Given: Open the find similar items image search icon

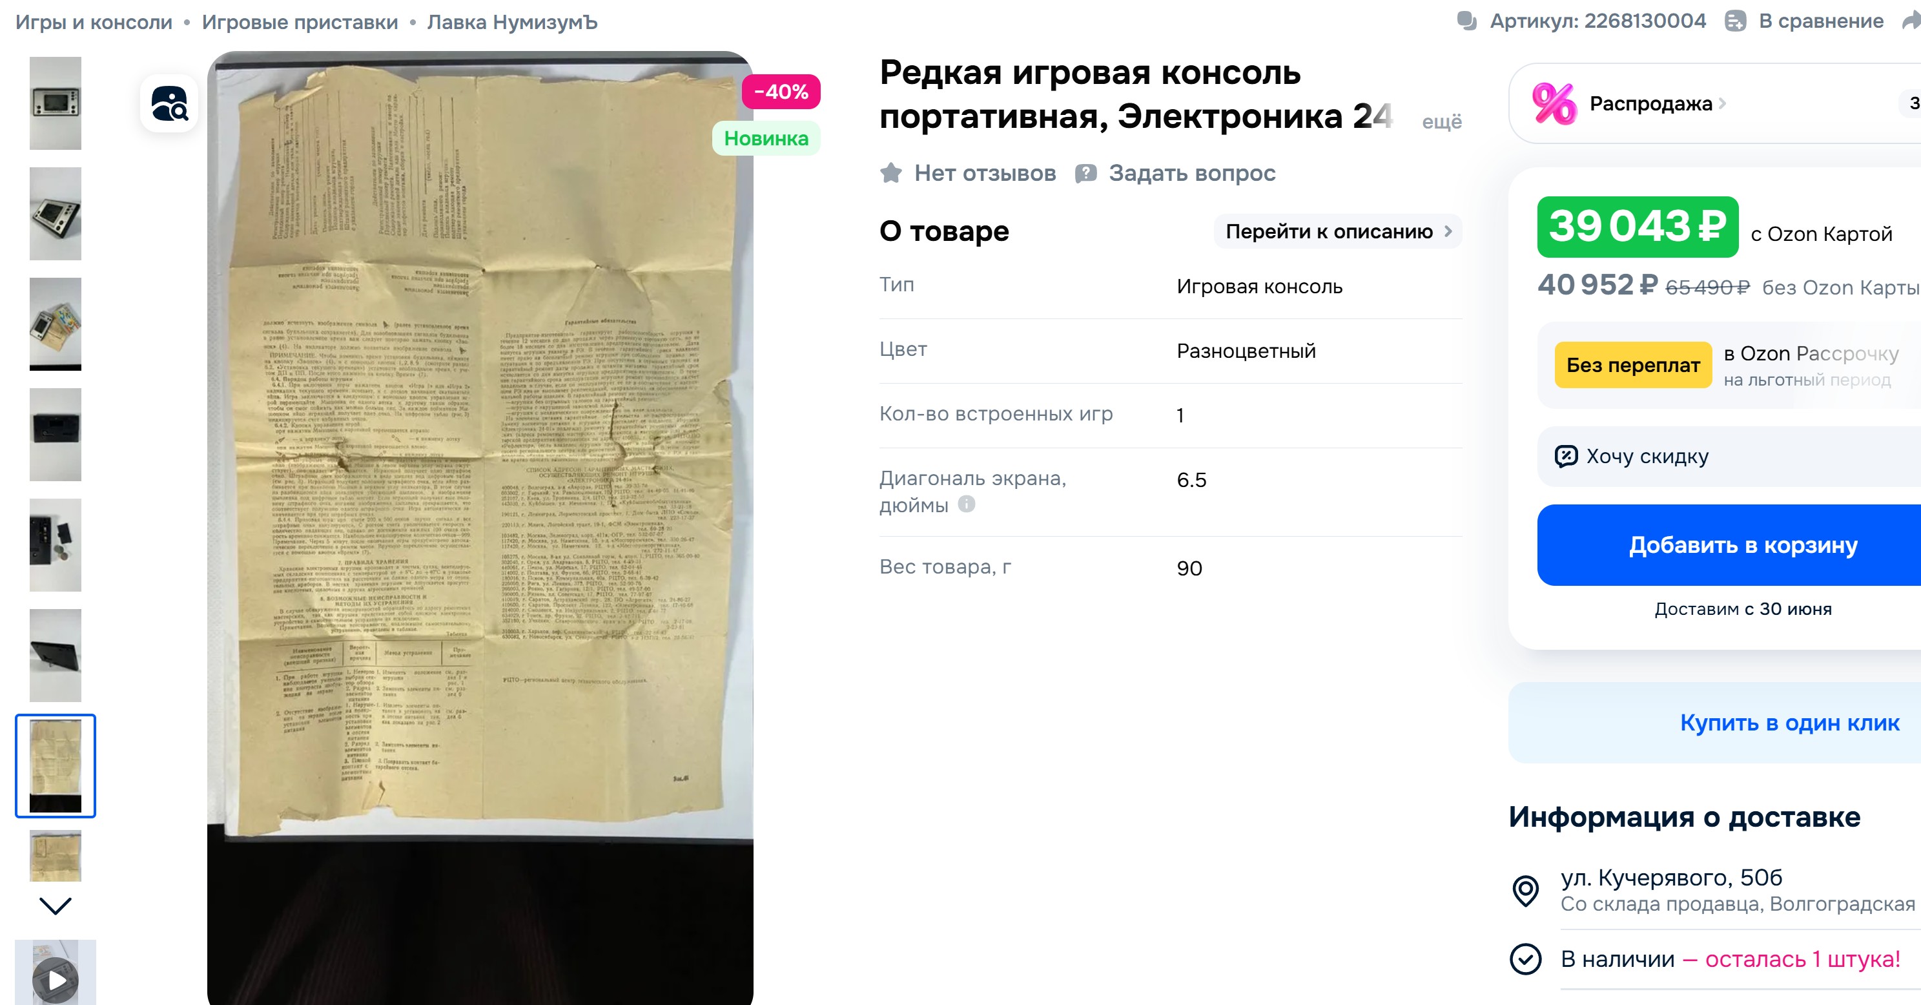Looking at the screenshot, I should 169,104.
